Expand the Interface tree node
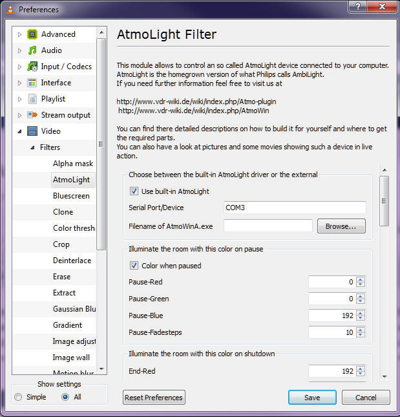Viewport: 400px width, 417px height. pos(19,83)
